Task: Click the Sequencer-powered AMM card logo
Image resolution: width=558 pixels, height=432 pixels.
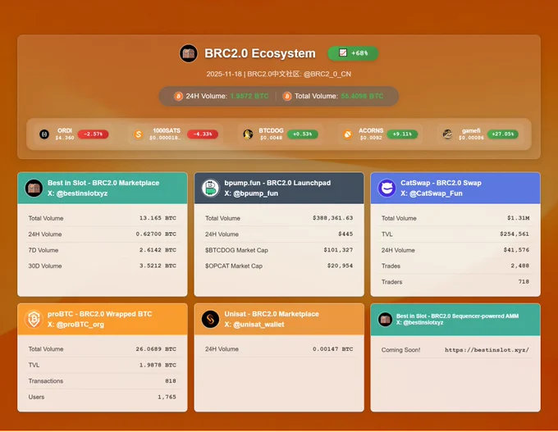Action: pos(385,320)
